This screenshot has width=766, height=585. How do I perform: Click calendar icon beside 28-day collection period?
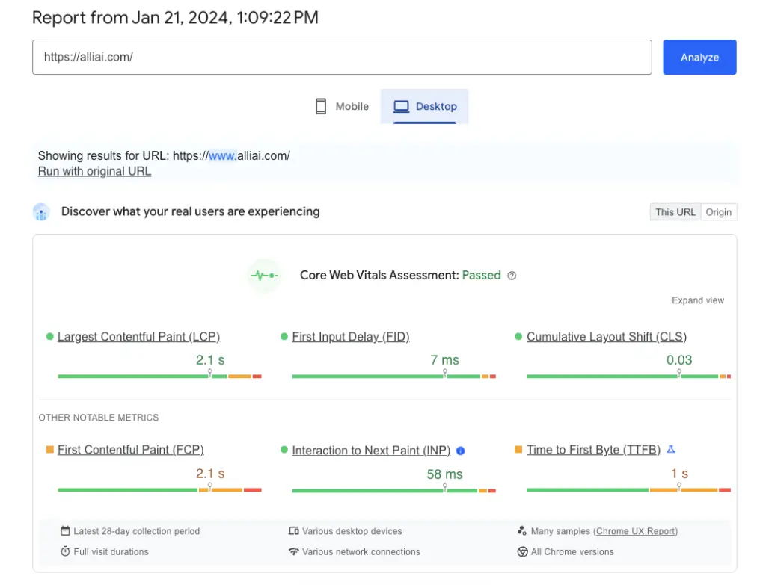pyautogui.click(x=65, y=531)
